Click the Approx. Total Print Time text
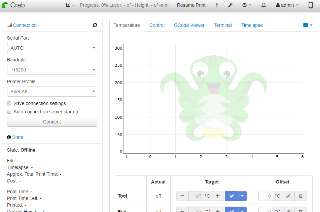The height and width of the screenshot is (212, 320). [x=34, y=174]
